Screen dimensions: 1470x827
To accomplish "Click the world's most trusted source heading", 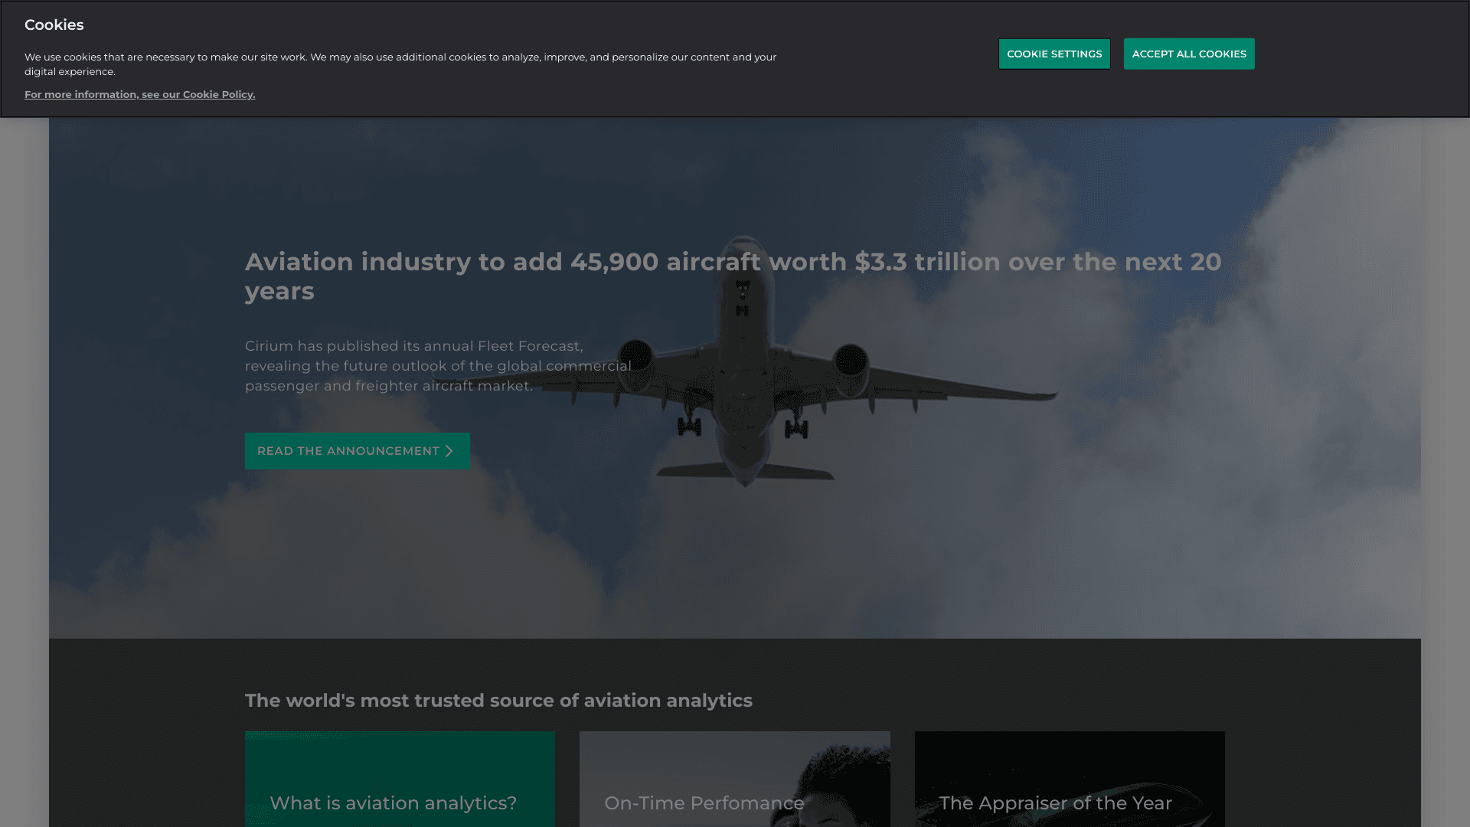I will click(498, 701).
